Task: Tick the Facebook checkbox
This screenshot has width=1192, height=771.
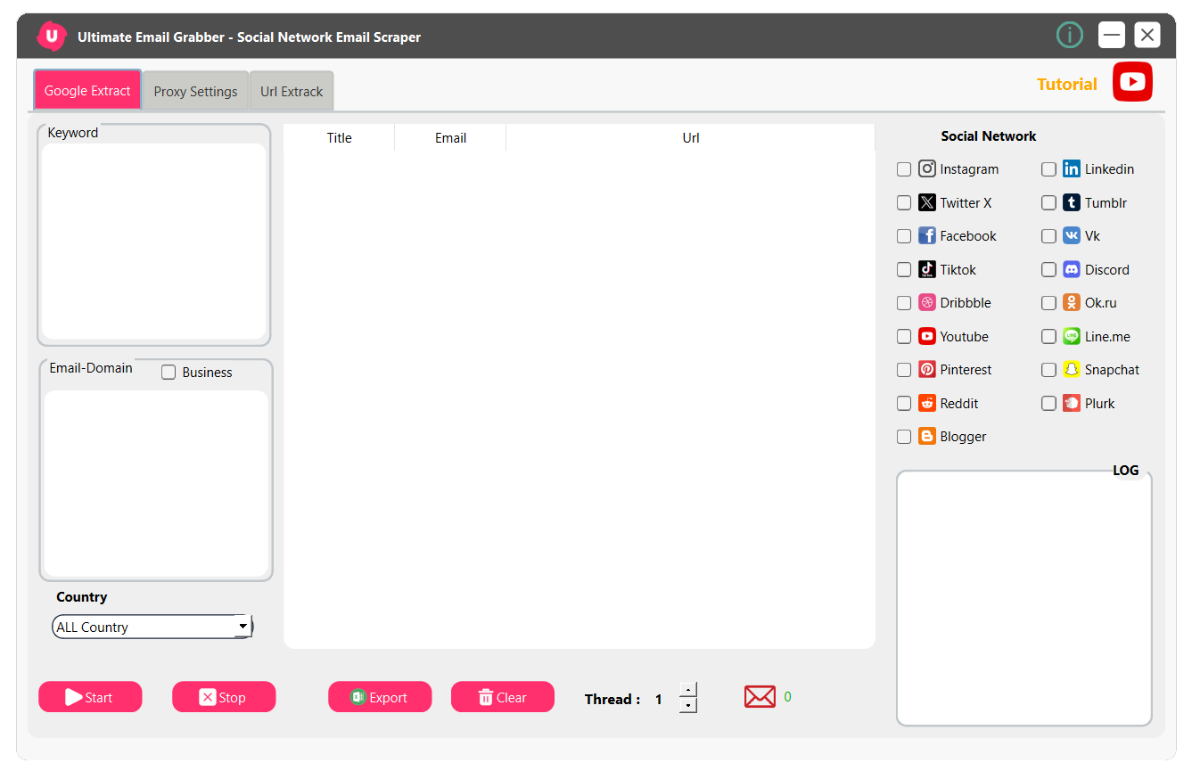Action: 904,236
